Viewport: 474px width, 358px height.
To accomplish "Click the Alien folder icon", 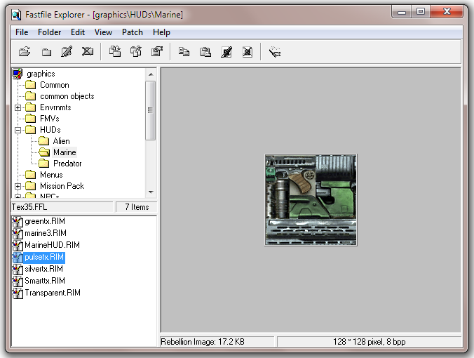I will pos(44,141).
